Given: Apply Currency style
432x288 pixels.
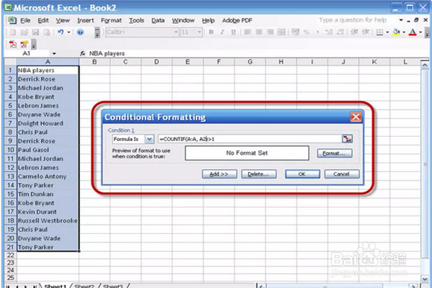Looking at the screenshot, I should (296, 32).
